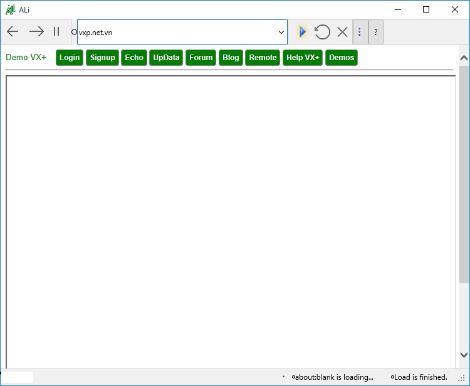Image resolution: width=470 pixels, height=386 pixels.
Task: Click the blue Go play arrow
Action: click(303, 32)
